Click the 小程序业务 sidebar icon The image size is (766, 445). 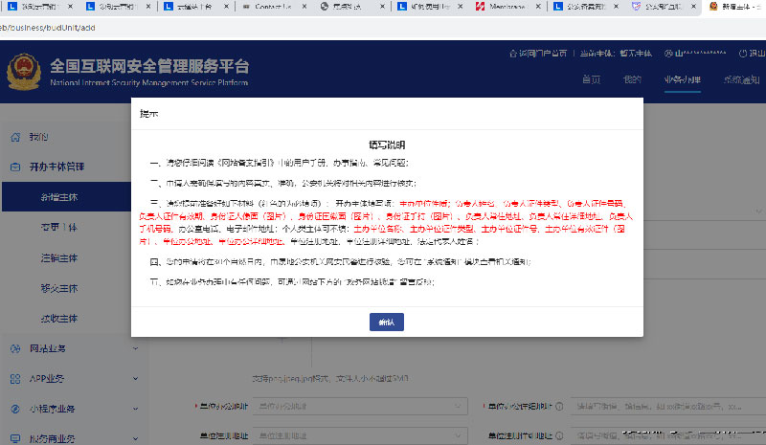point(15,409)
